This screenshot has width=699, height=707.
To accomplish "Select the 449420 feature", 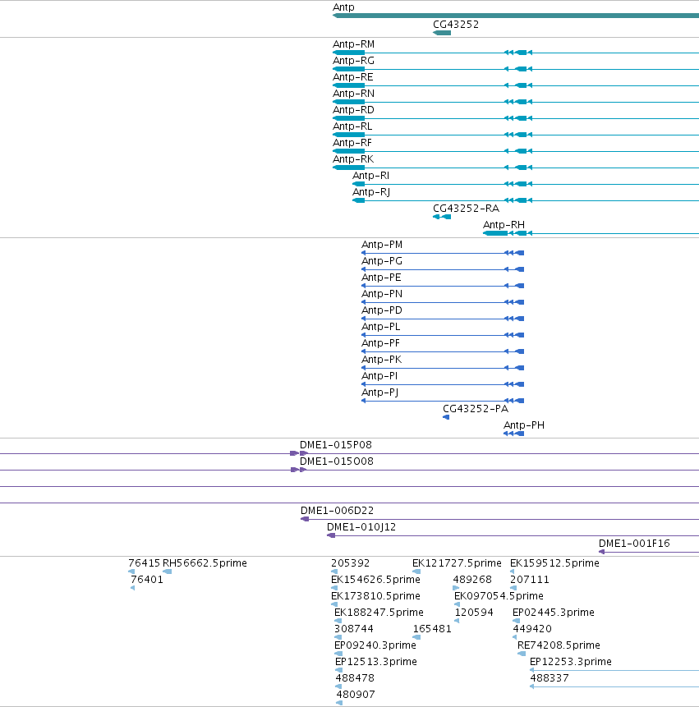I will (x=514, y=637).
